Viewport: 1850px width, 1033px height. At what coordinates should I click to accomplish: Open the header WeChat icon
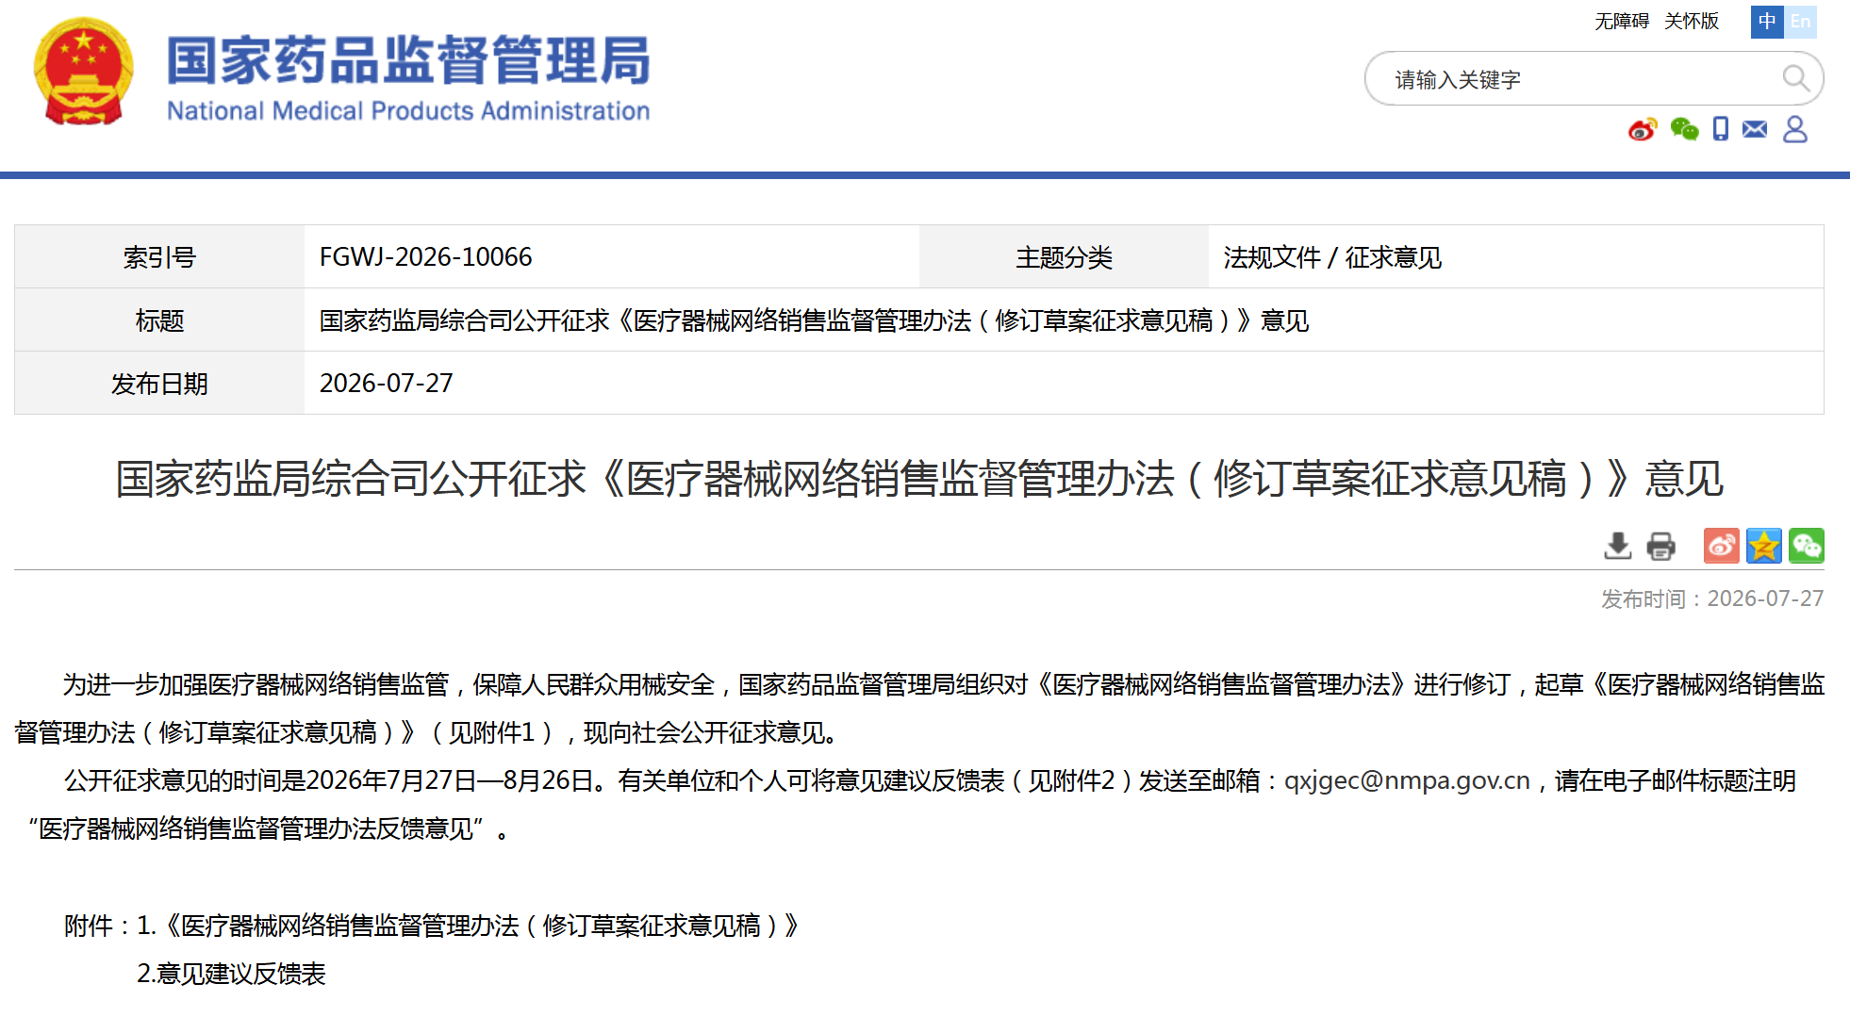click(x=1684, y=129)
